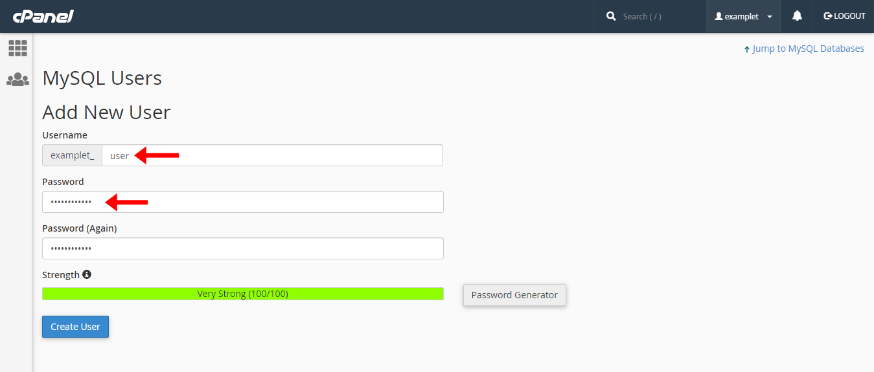Click the user silhouette icon beside examplet
The height and width of the screenshot is (372, 874).
(719, 16)
